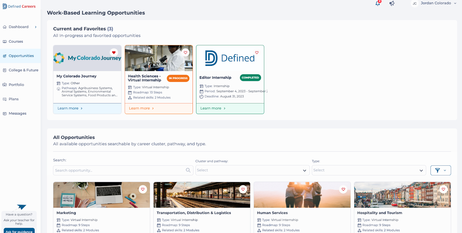Favorite the Transportation, Distribution & Logistics heart

click(243, 189)
